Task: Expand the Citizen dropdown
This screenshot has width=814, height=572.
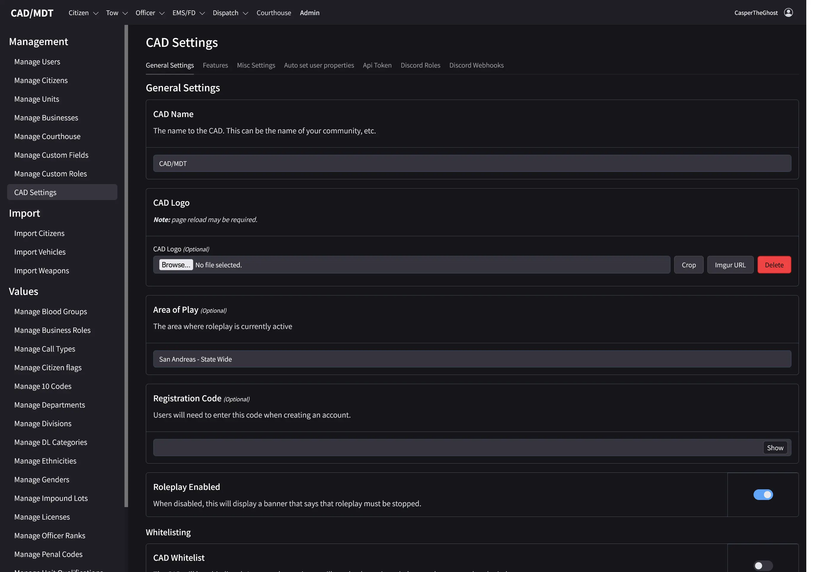Action: (x=83, y=13)
